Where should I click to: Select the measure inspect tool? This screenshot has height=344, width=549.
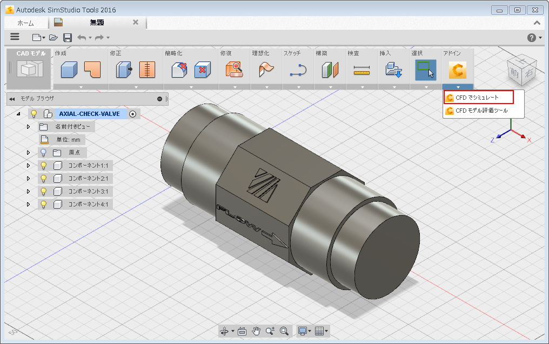click(361, 70)
